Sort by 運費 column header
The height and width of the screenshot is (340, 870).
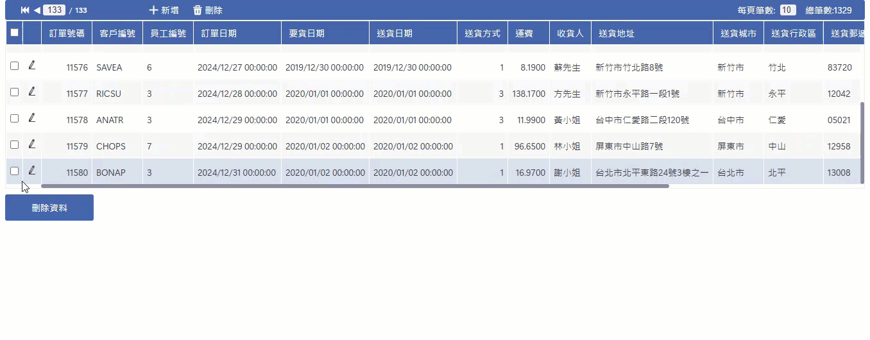click(524, 33)
